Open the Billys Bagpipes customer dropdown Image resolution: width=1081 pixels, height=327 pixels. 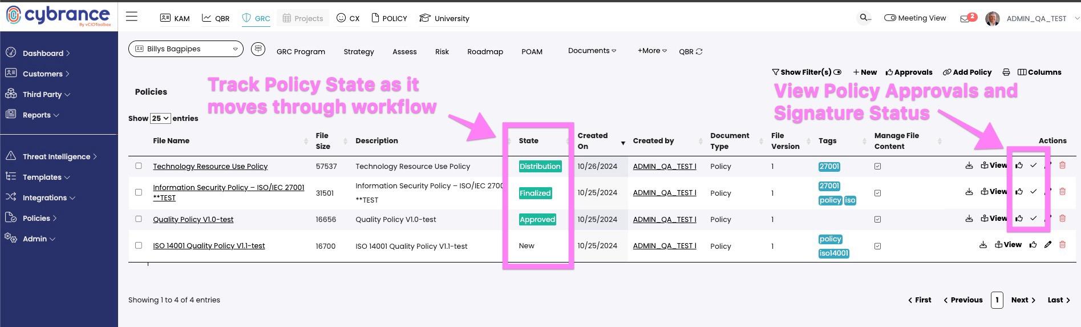186,49
